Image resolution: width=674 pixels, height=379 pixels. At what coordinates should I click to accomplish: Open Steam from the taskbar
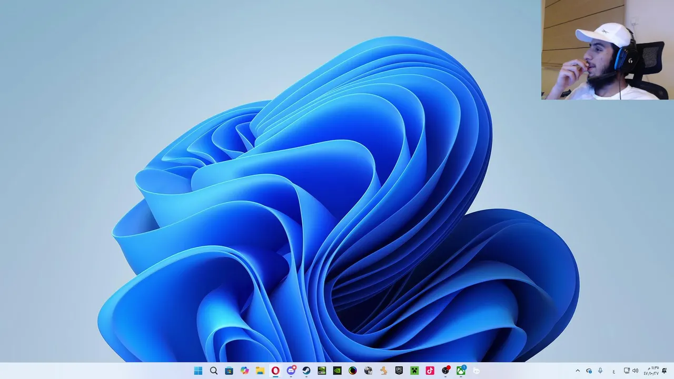306,371
